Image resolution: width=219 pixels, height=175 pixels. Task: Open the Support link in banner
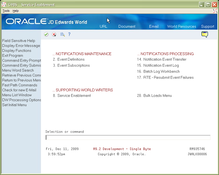coord(207,27)
